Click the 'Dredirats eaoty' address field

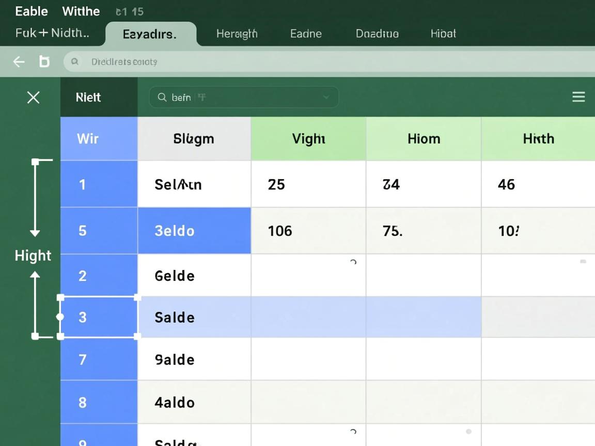(x=310, y=62)
